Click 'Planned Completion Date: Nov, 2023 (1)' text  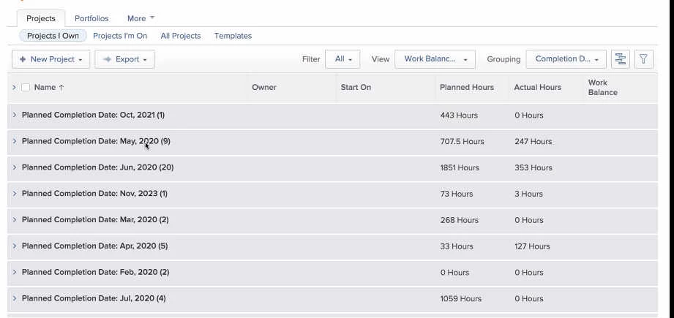pyautogui.click(x=94, y=194)
